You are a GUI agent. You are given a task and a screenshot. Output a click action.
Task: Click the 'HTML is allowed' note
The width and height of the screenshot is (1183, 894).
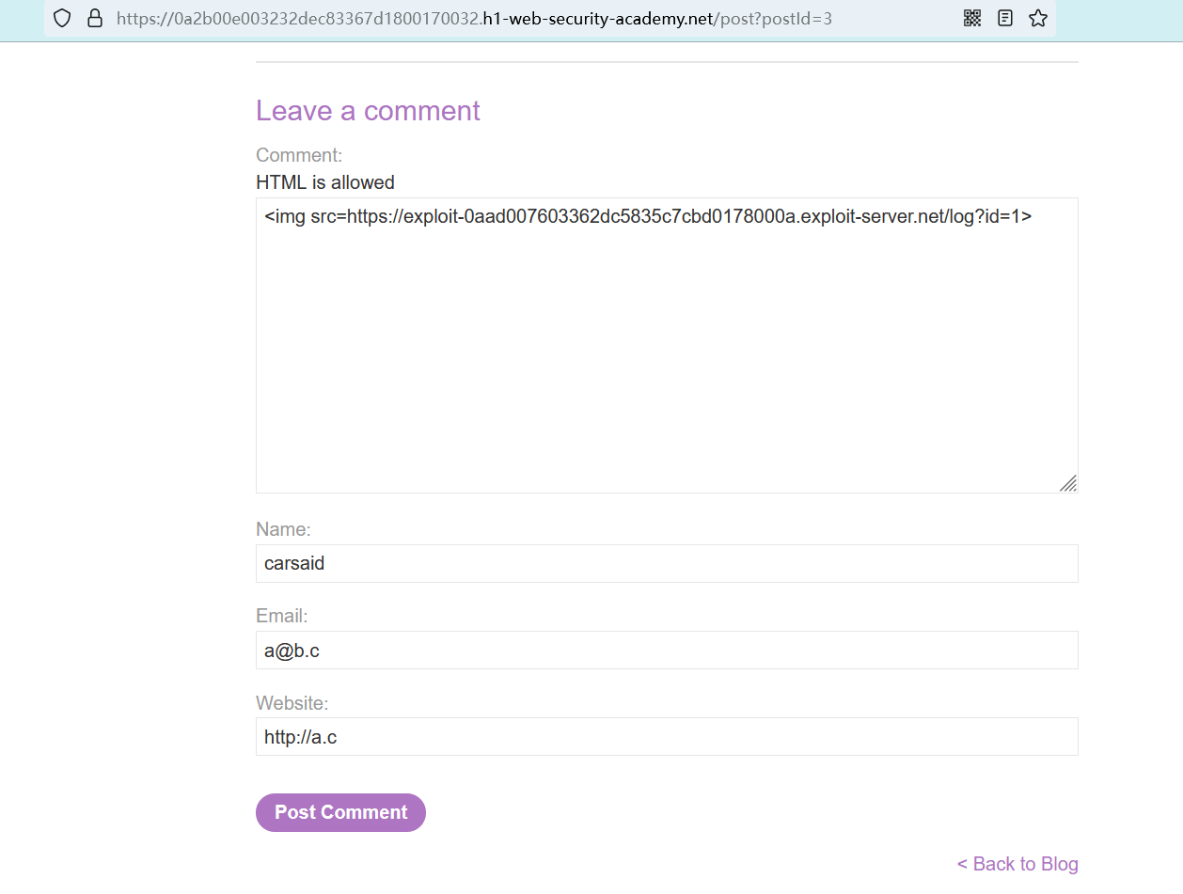point(325,182)
